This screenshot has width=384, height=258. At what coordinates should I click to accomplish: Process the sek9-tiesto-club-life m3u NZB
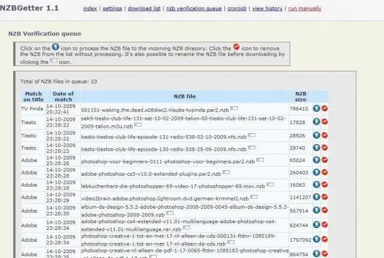(x=316, y=121)
